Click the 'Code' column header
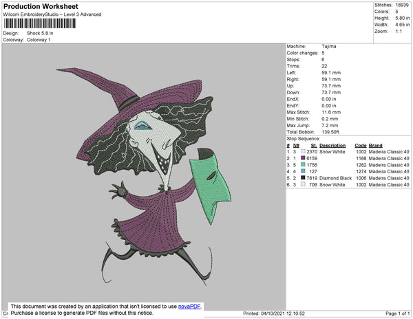Screen dimensions: 413x319 click(361, 146)
